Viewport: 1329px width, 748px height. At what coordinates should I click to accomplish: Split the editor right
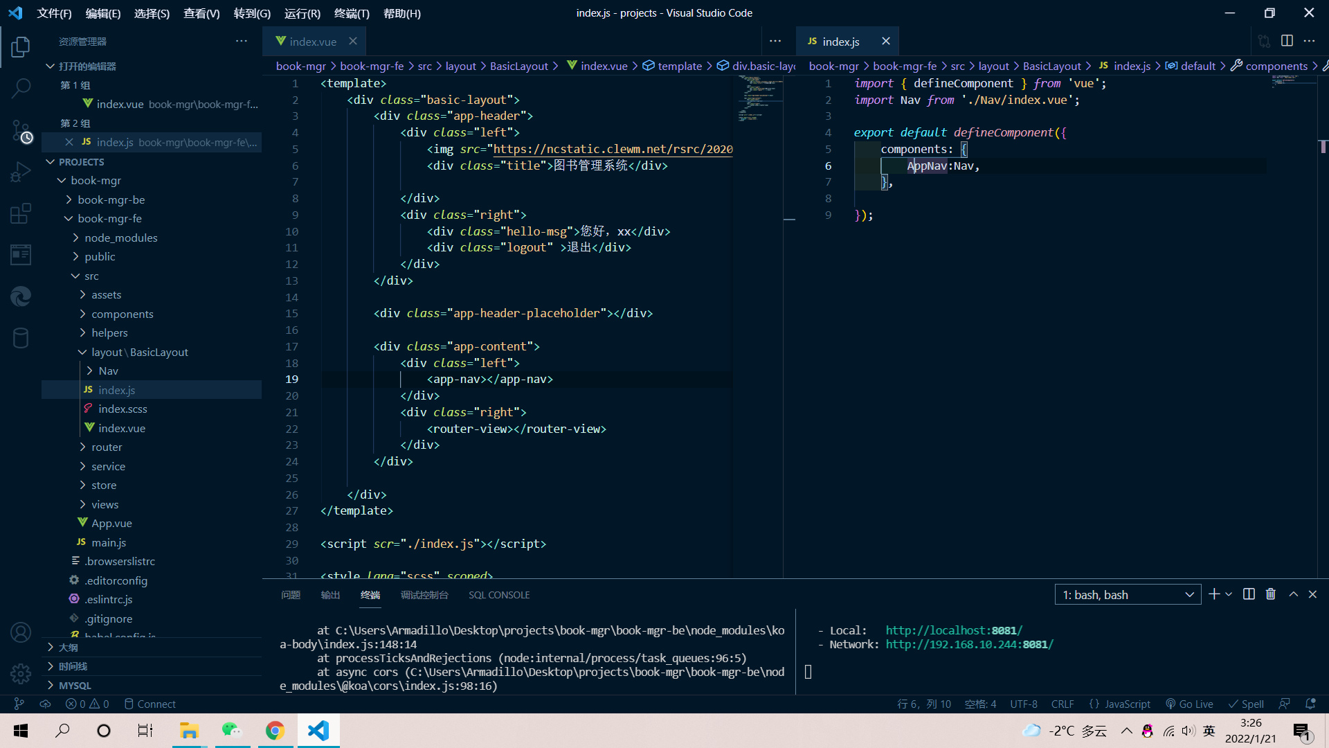(x=1287, y=41)
